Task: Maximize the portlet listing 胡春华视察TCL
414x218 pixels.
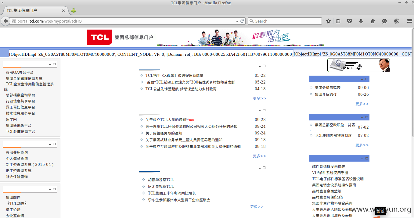Action: tap(264, 167)
